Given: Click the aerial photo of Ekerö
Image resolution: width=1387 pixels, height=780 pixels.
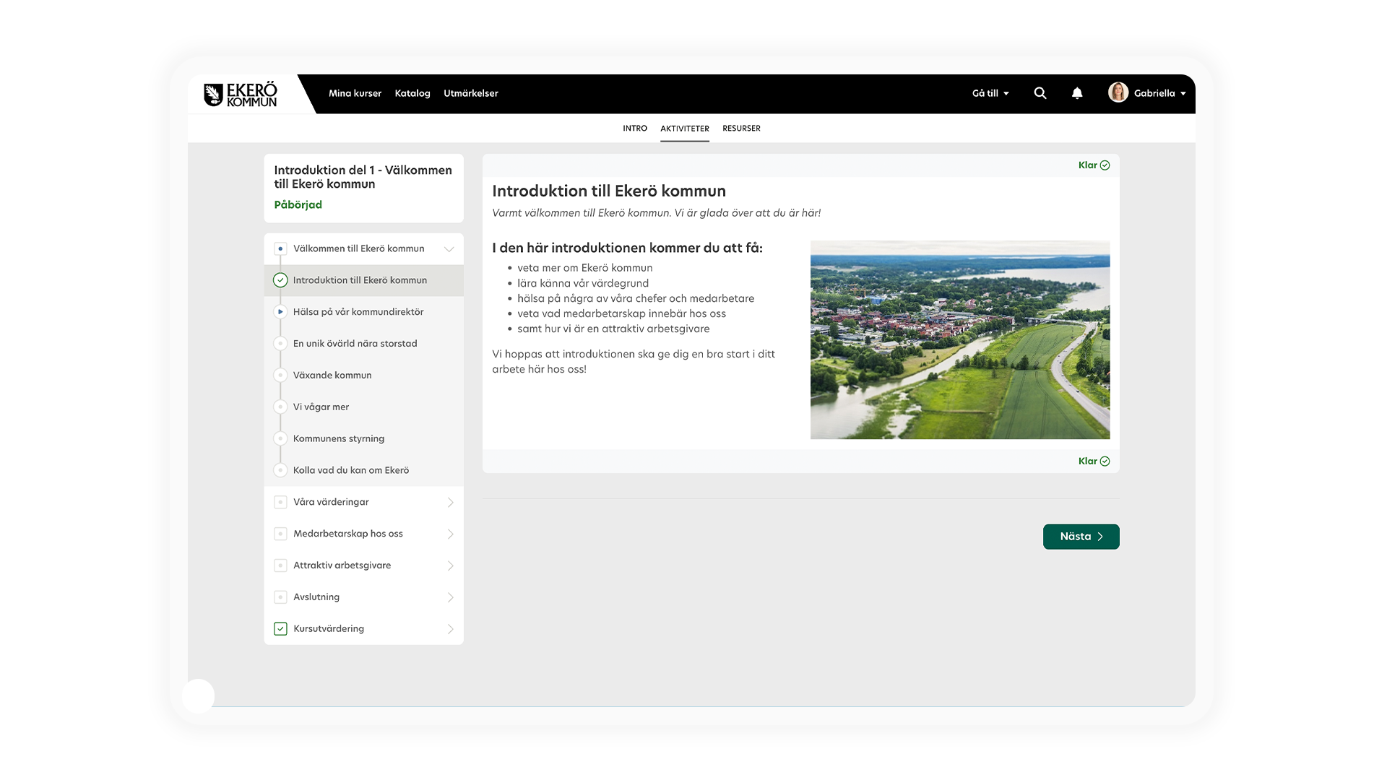Looking at the screenshot, I should pyautogui.click(x=959, y=339).
